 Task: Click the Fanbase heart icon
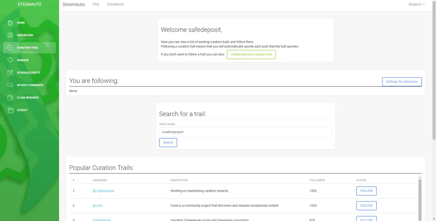10,60
